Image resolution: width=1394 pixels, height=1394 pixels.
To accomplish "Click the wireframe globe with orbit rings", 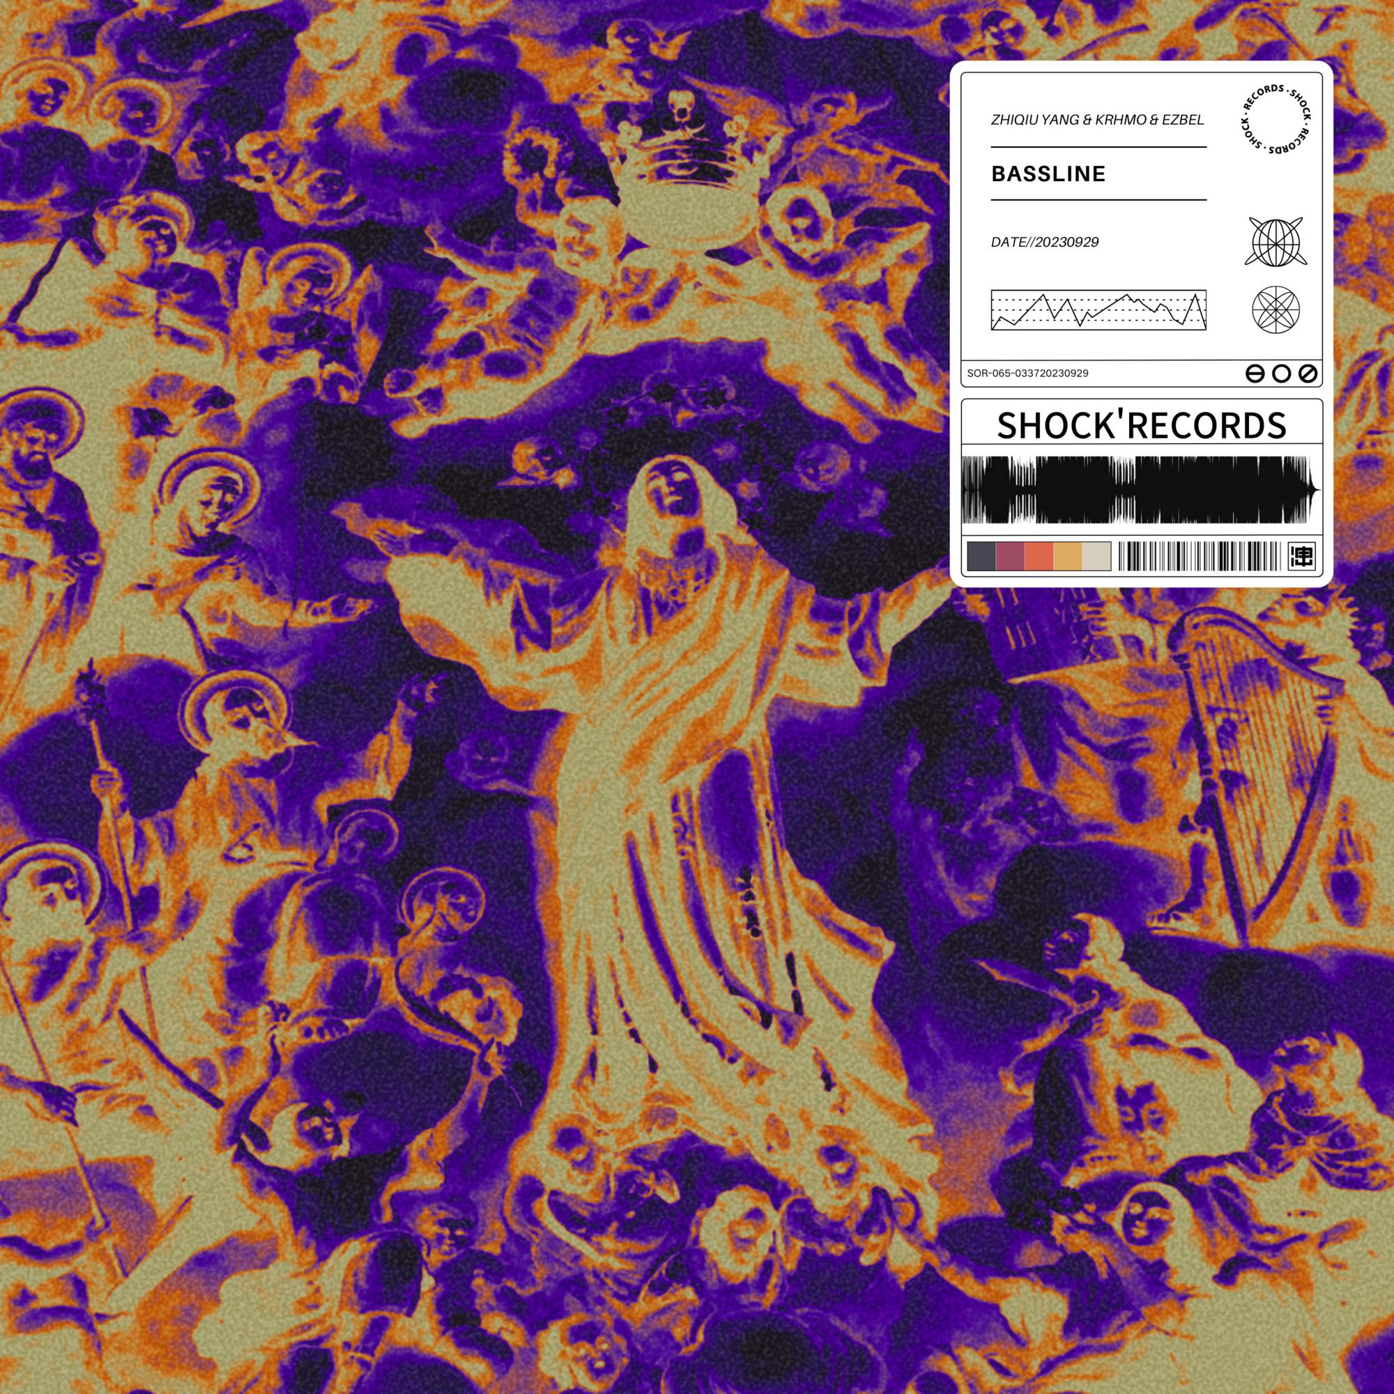I will 1275,241.
